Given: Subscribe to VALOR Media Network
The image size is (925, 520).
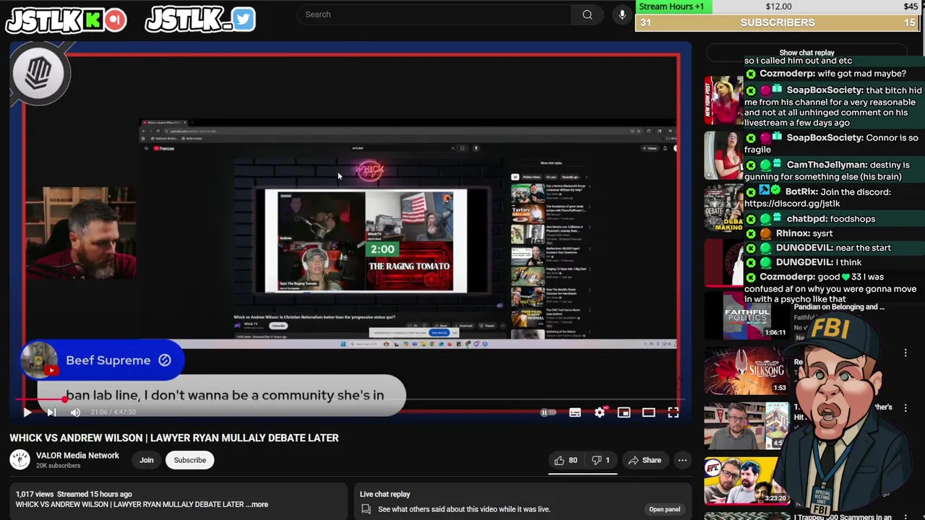Looking at the screenshot, I should coord(190,460).
